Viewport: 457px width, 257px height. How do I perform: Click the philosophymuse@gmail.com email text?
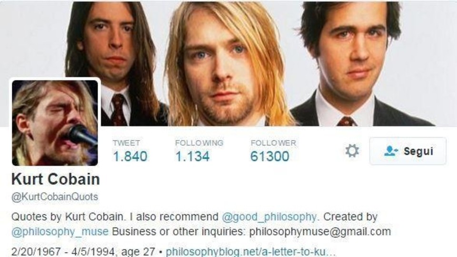[x=320, y=232]
